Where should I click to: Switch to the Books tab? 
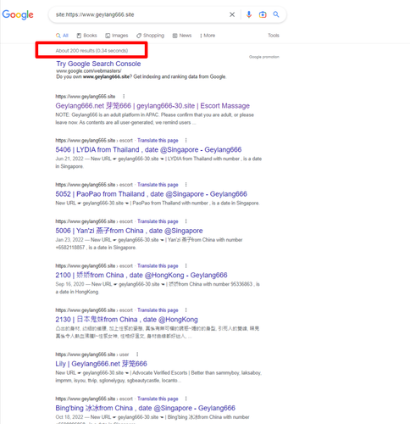click(x=87, y=36)
